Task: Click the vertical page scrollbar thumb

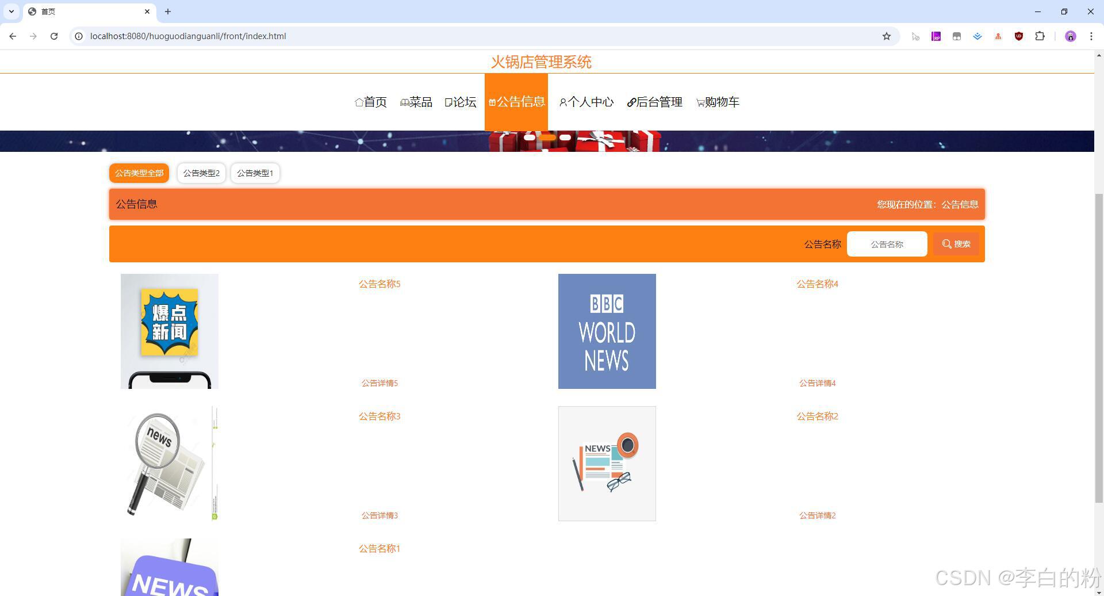Action: coord(1099,347)
